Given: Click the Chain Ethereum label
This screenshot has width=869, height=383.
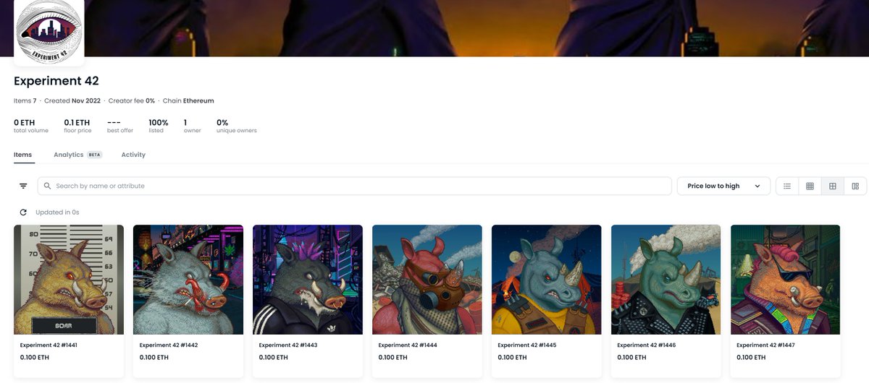Looking at the screenshot, I should (x=188, y=100).
